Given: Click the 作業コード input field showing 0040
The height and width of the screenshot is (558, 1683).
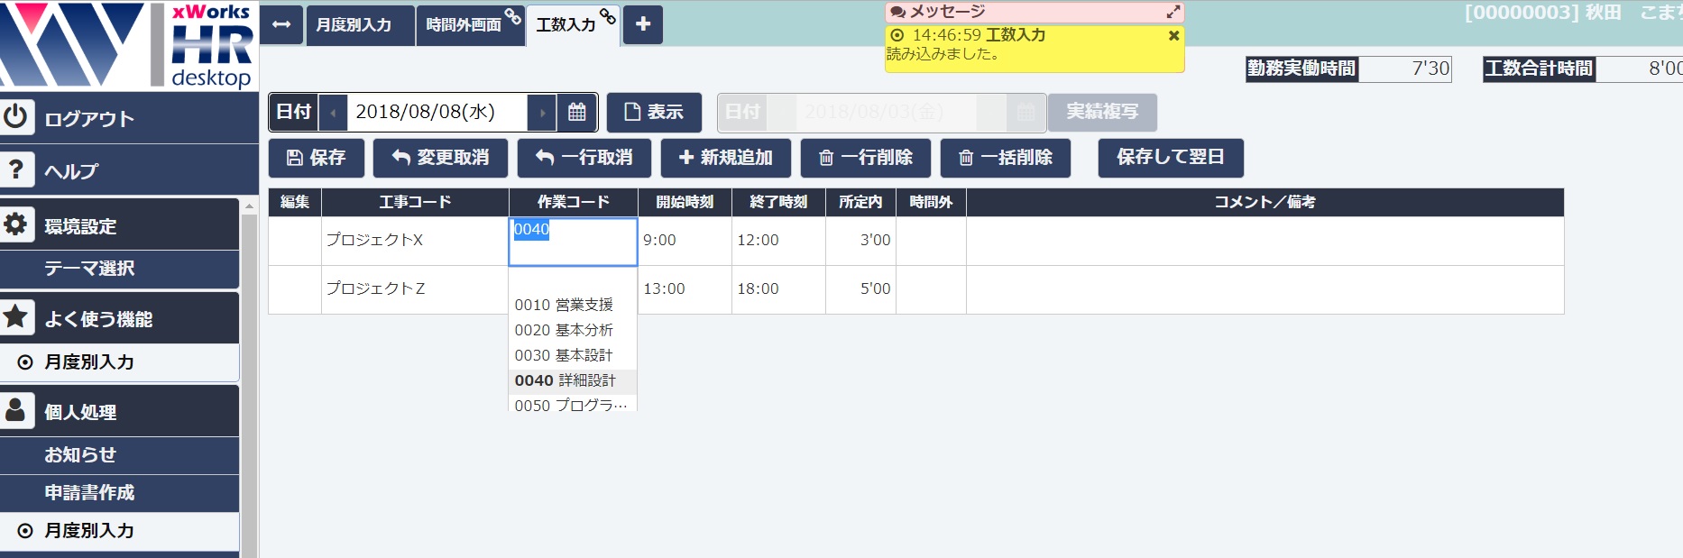Looking at the screenshot, I should point(573,241).
